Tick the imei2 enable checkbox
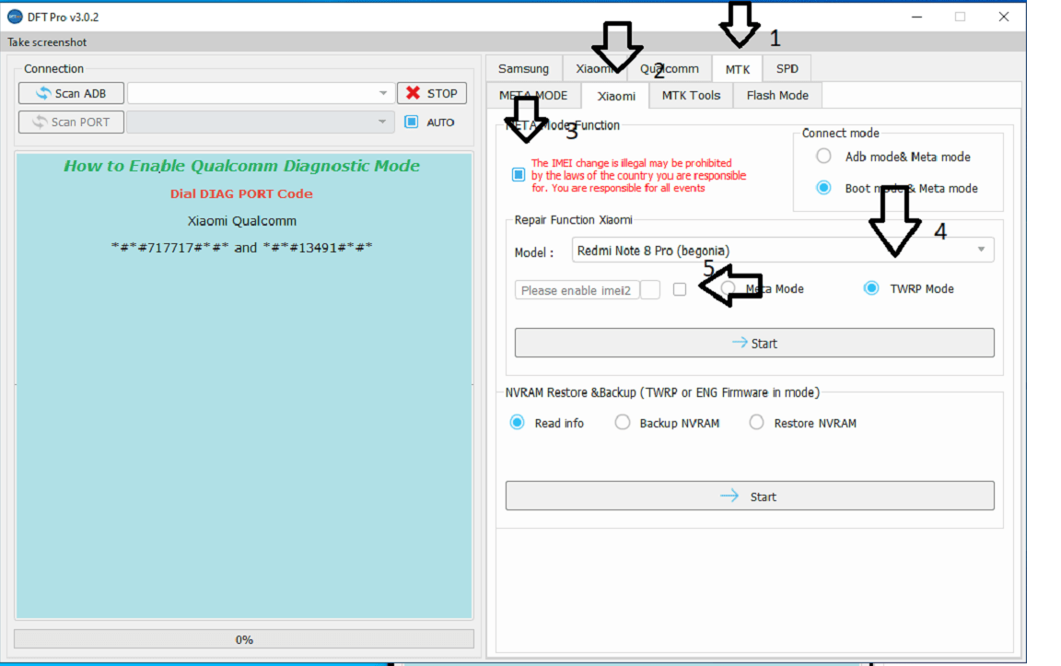This screenshot has height=666, width=1061. (x=680, y=289)
